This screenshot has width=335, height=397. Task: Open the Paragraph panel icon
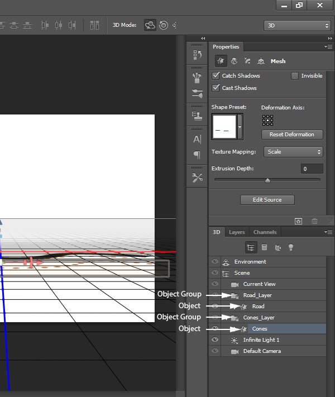click(x=197, y=155)
